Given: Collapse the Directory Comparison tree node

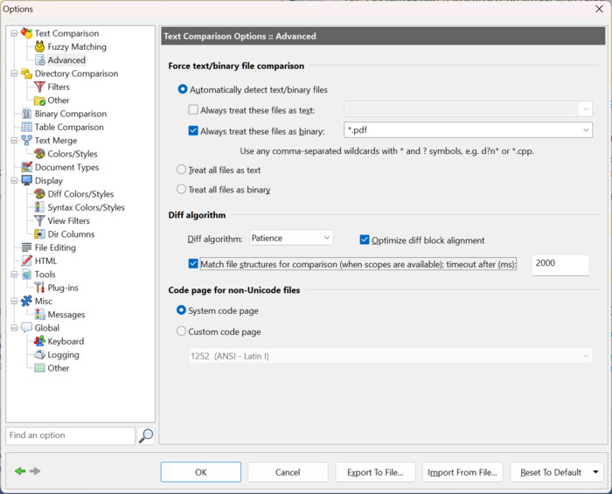Looking at the screenshot, I should point(14,73).
